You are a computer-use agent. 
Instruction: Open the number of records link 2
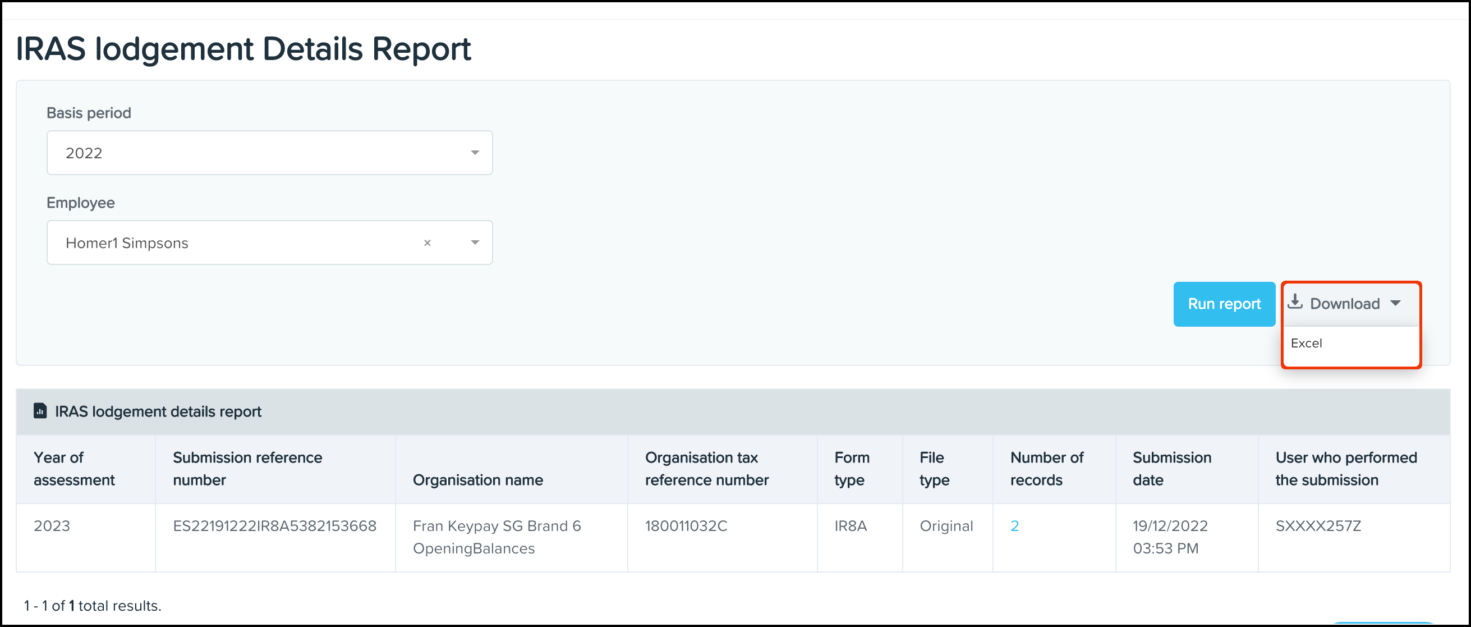click(1014, 526)
